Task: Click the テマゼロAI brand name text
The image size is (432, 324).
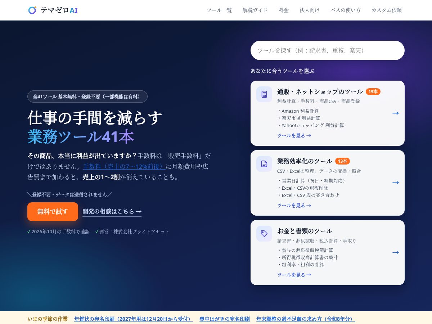Action: point(59,10)
